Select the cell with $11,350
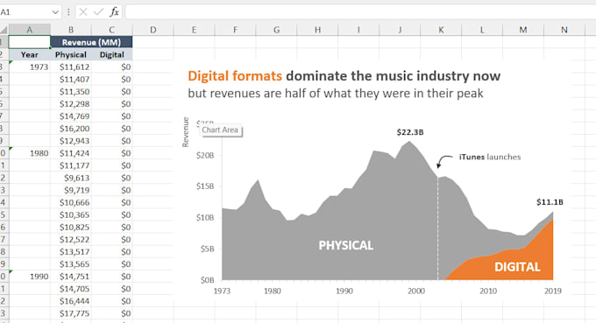Screen dimensions: 596x323 click(x=71, y=92)
